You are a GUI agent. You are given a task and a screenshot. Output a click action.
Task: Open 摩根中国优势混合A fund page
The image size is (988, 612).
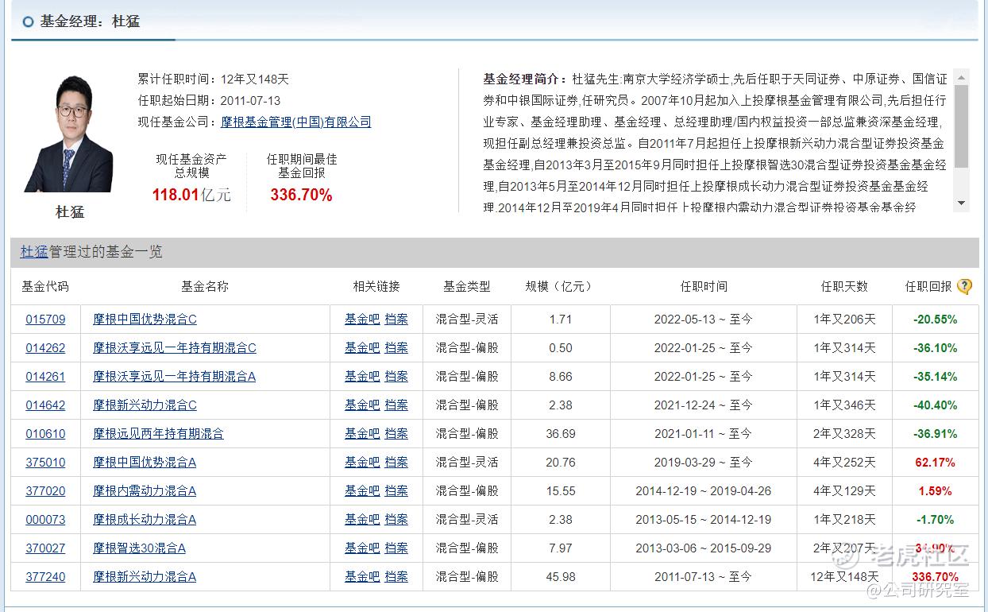coord(145,463)
